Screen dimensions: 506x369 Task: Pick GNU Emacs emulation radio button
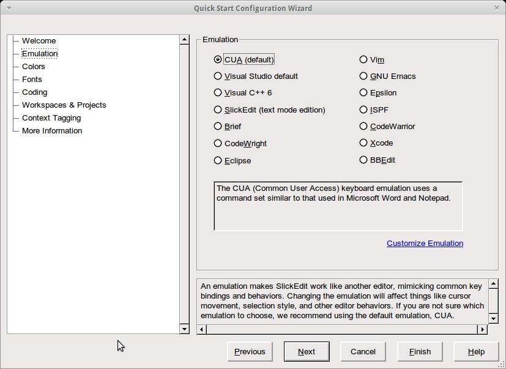coord(363,76)
